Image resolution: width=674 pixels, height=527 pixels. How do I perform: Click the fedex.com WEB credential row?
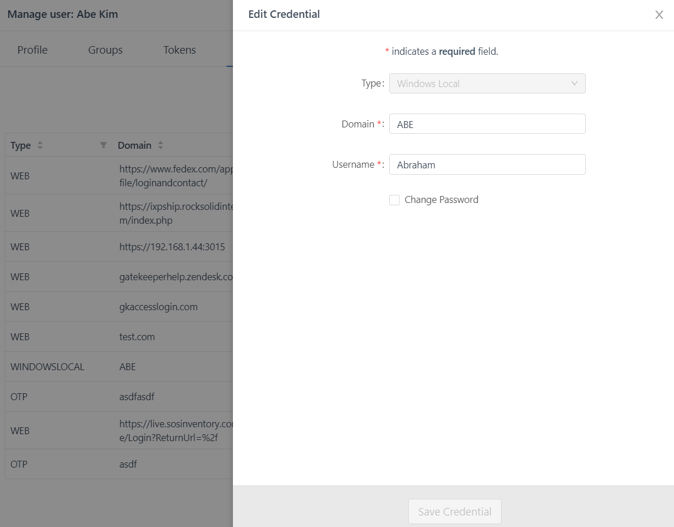(x=115, y=175)
